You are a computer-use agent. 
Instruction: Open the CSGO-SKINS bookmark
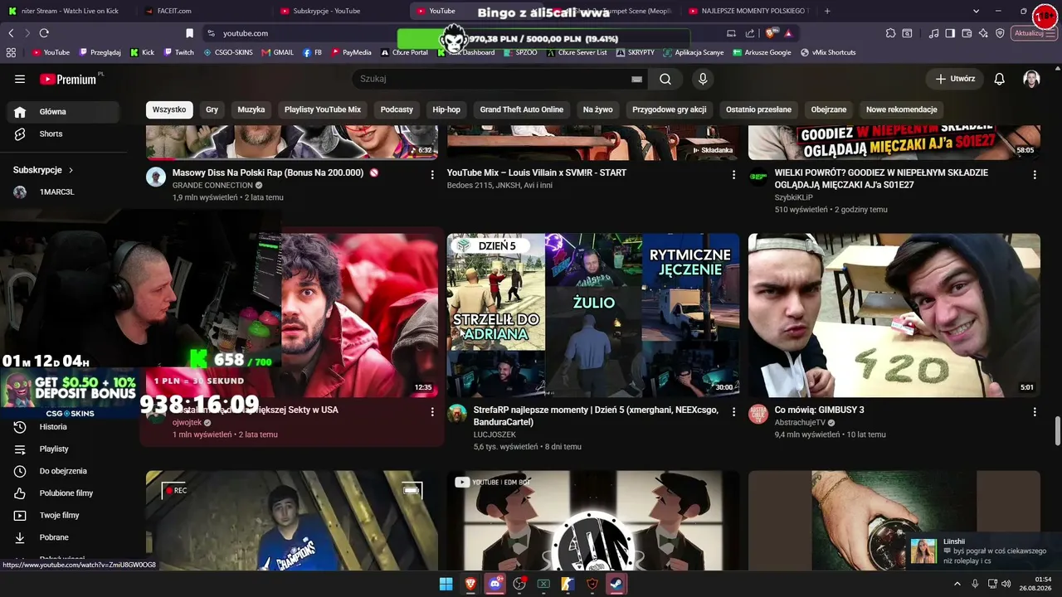[x=227, y=52]
